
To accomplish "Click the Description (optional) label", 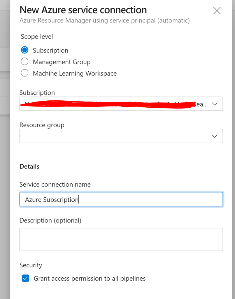I will [x=50, y=220].
